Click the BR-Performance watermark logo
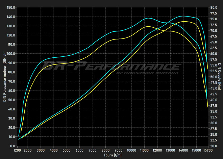 coord(111,67)
